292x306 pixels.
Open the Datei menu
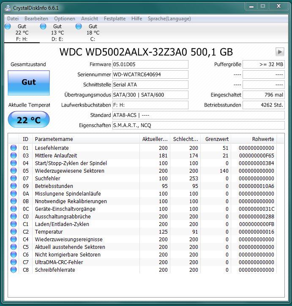(x=13, y=19)
